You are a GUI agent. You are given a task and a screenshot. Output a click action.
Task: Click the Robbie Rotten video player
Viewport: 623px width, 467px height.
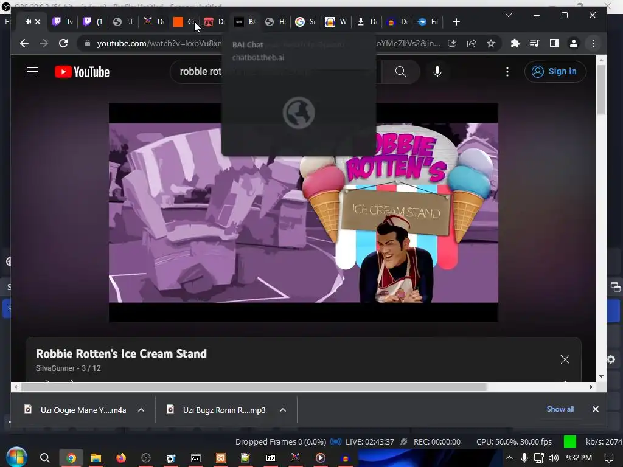click(x=304, y=212)
